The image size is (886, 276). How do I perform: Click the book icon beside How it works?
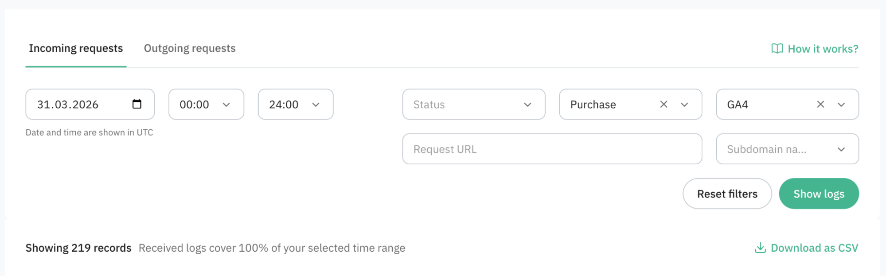tap(777, 48)
